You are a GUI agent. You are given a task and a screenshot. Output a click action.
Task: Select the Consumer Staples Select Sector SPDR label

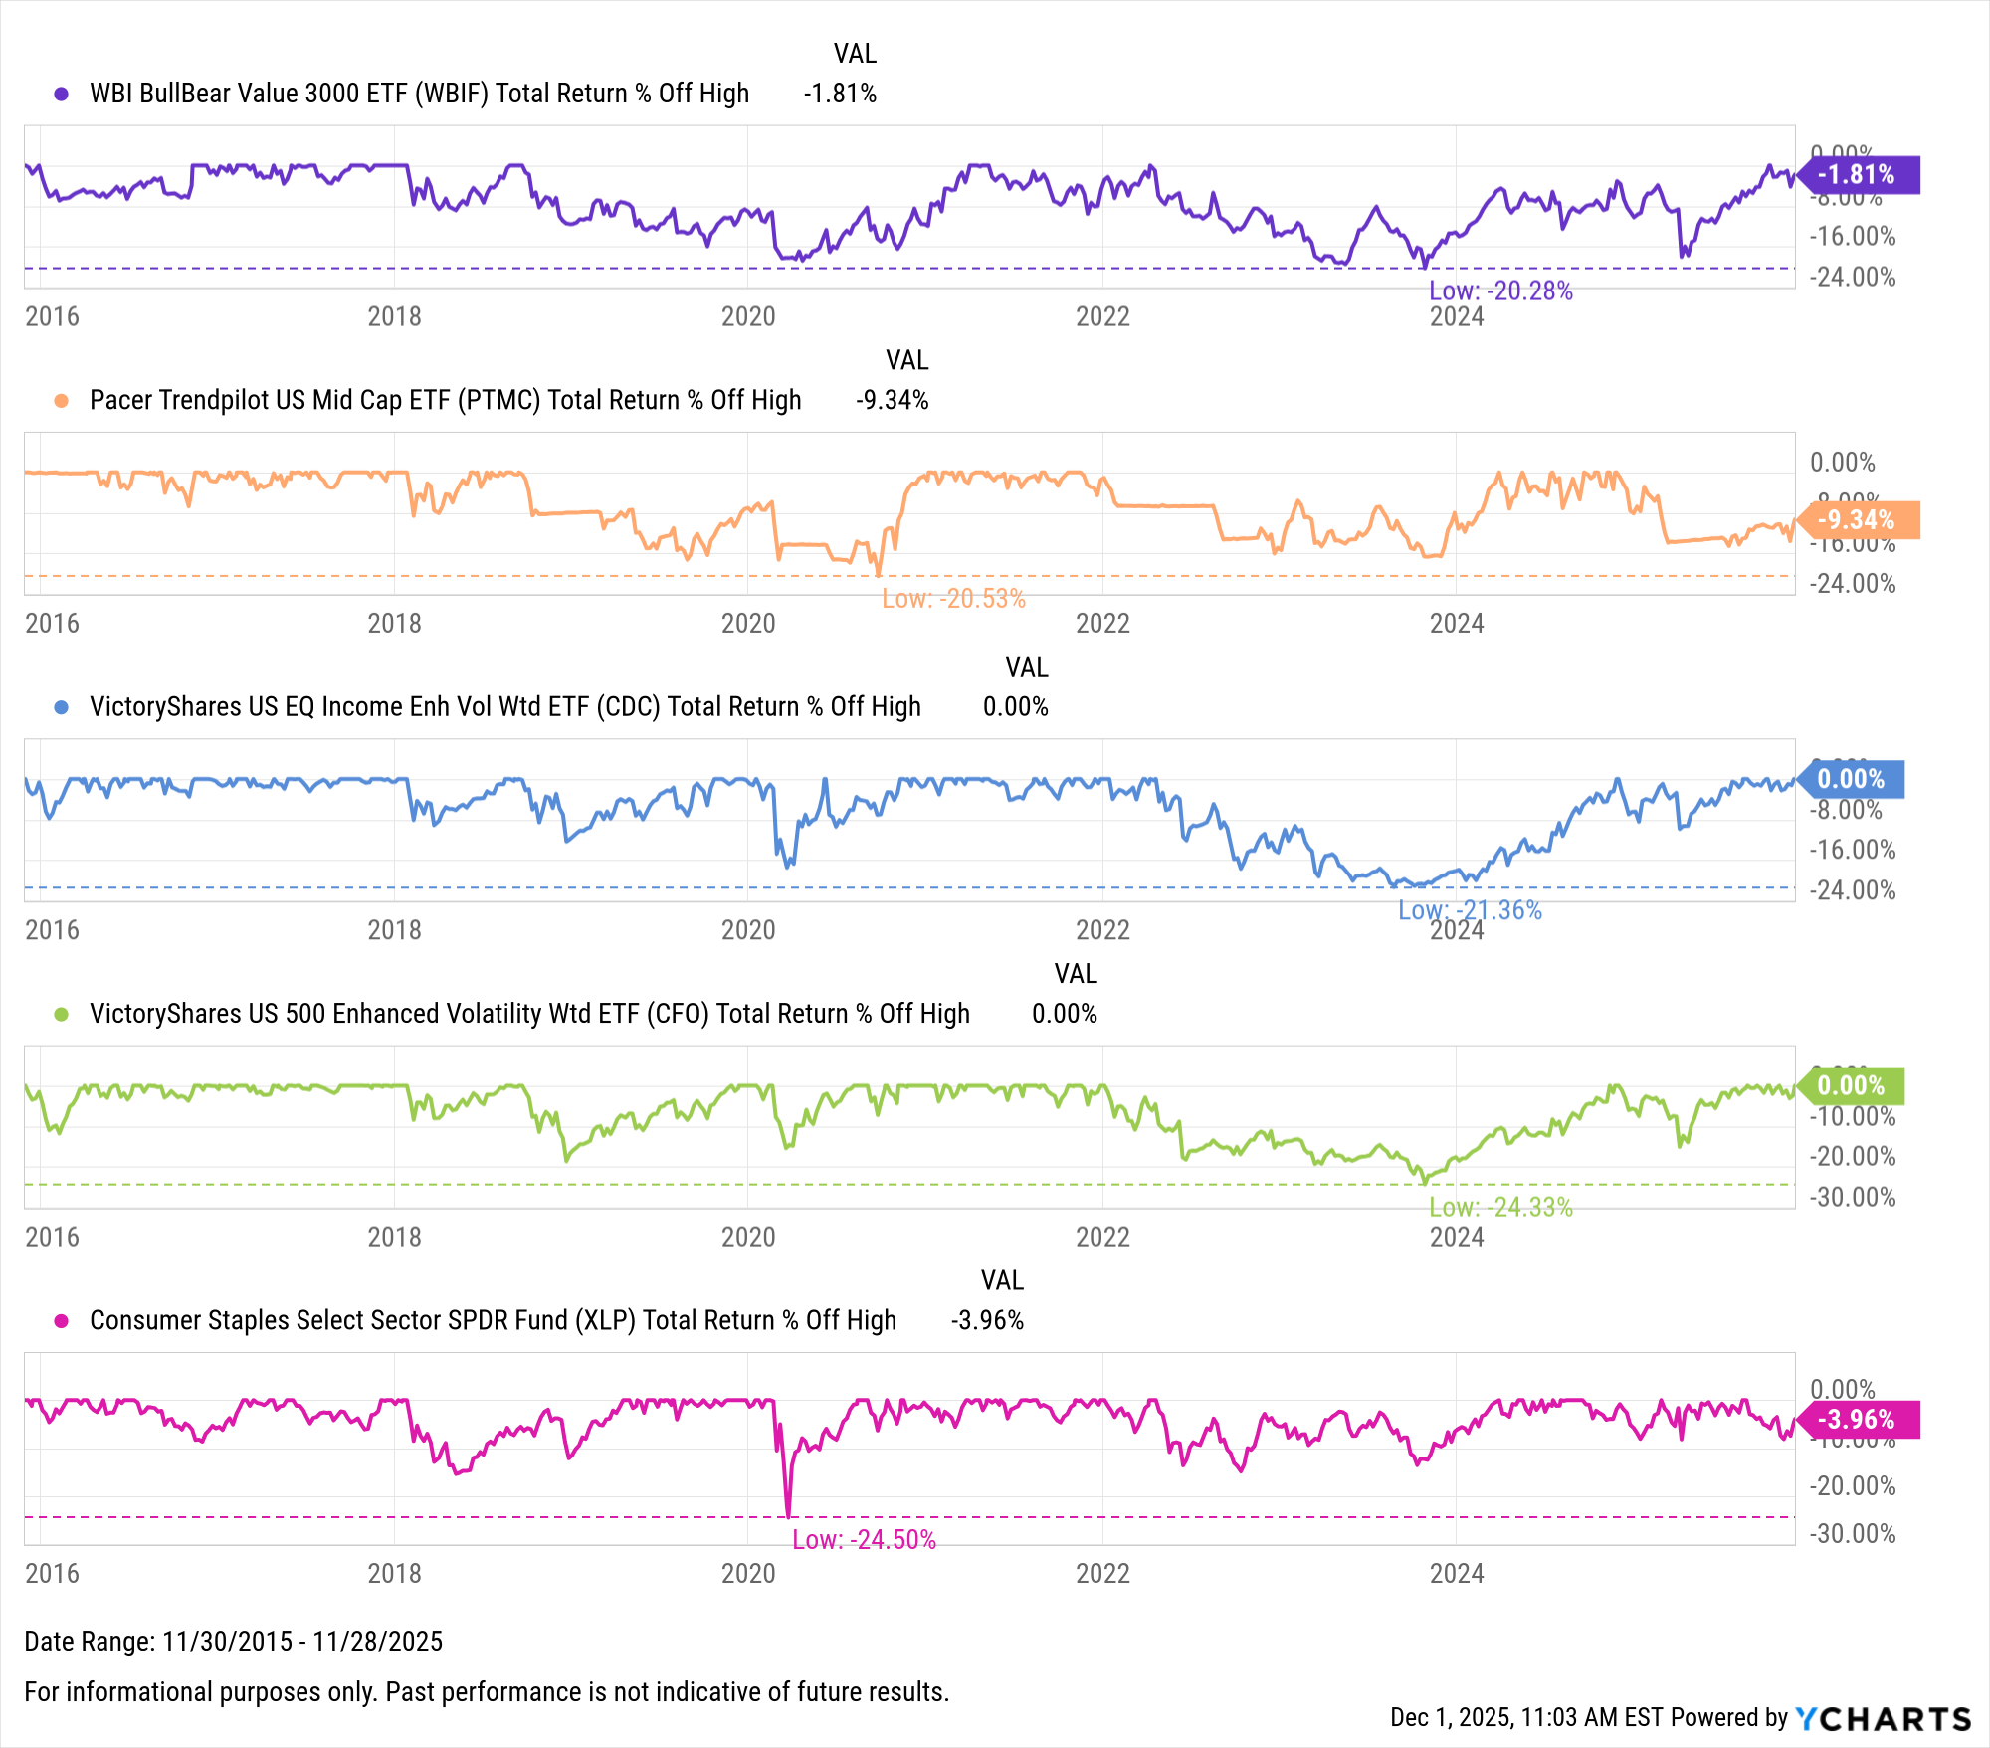click(x=493, y=1321)
